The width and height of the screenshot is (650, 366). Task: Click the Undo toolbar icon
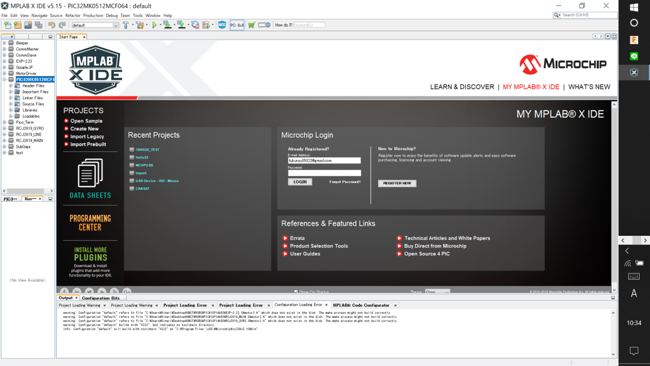52,25
